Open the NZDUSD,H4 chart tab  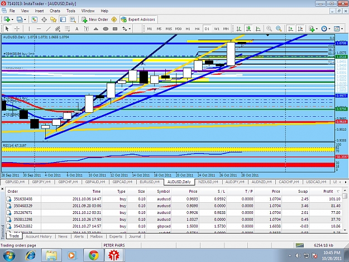[x=208, y=182]
